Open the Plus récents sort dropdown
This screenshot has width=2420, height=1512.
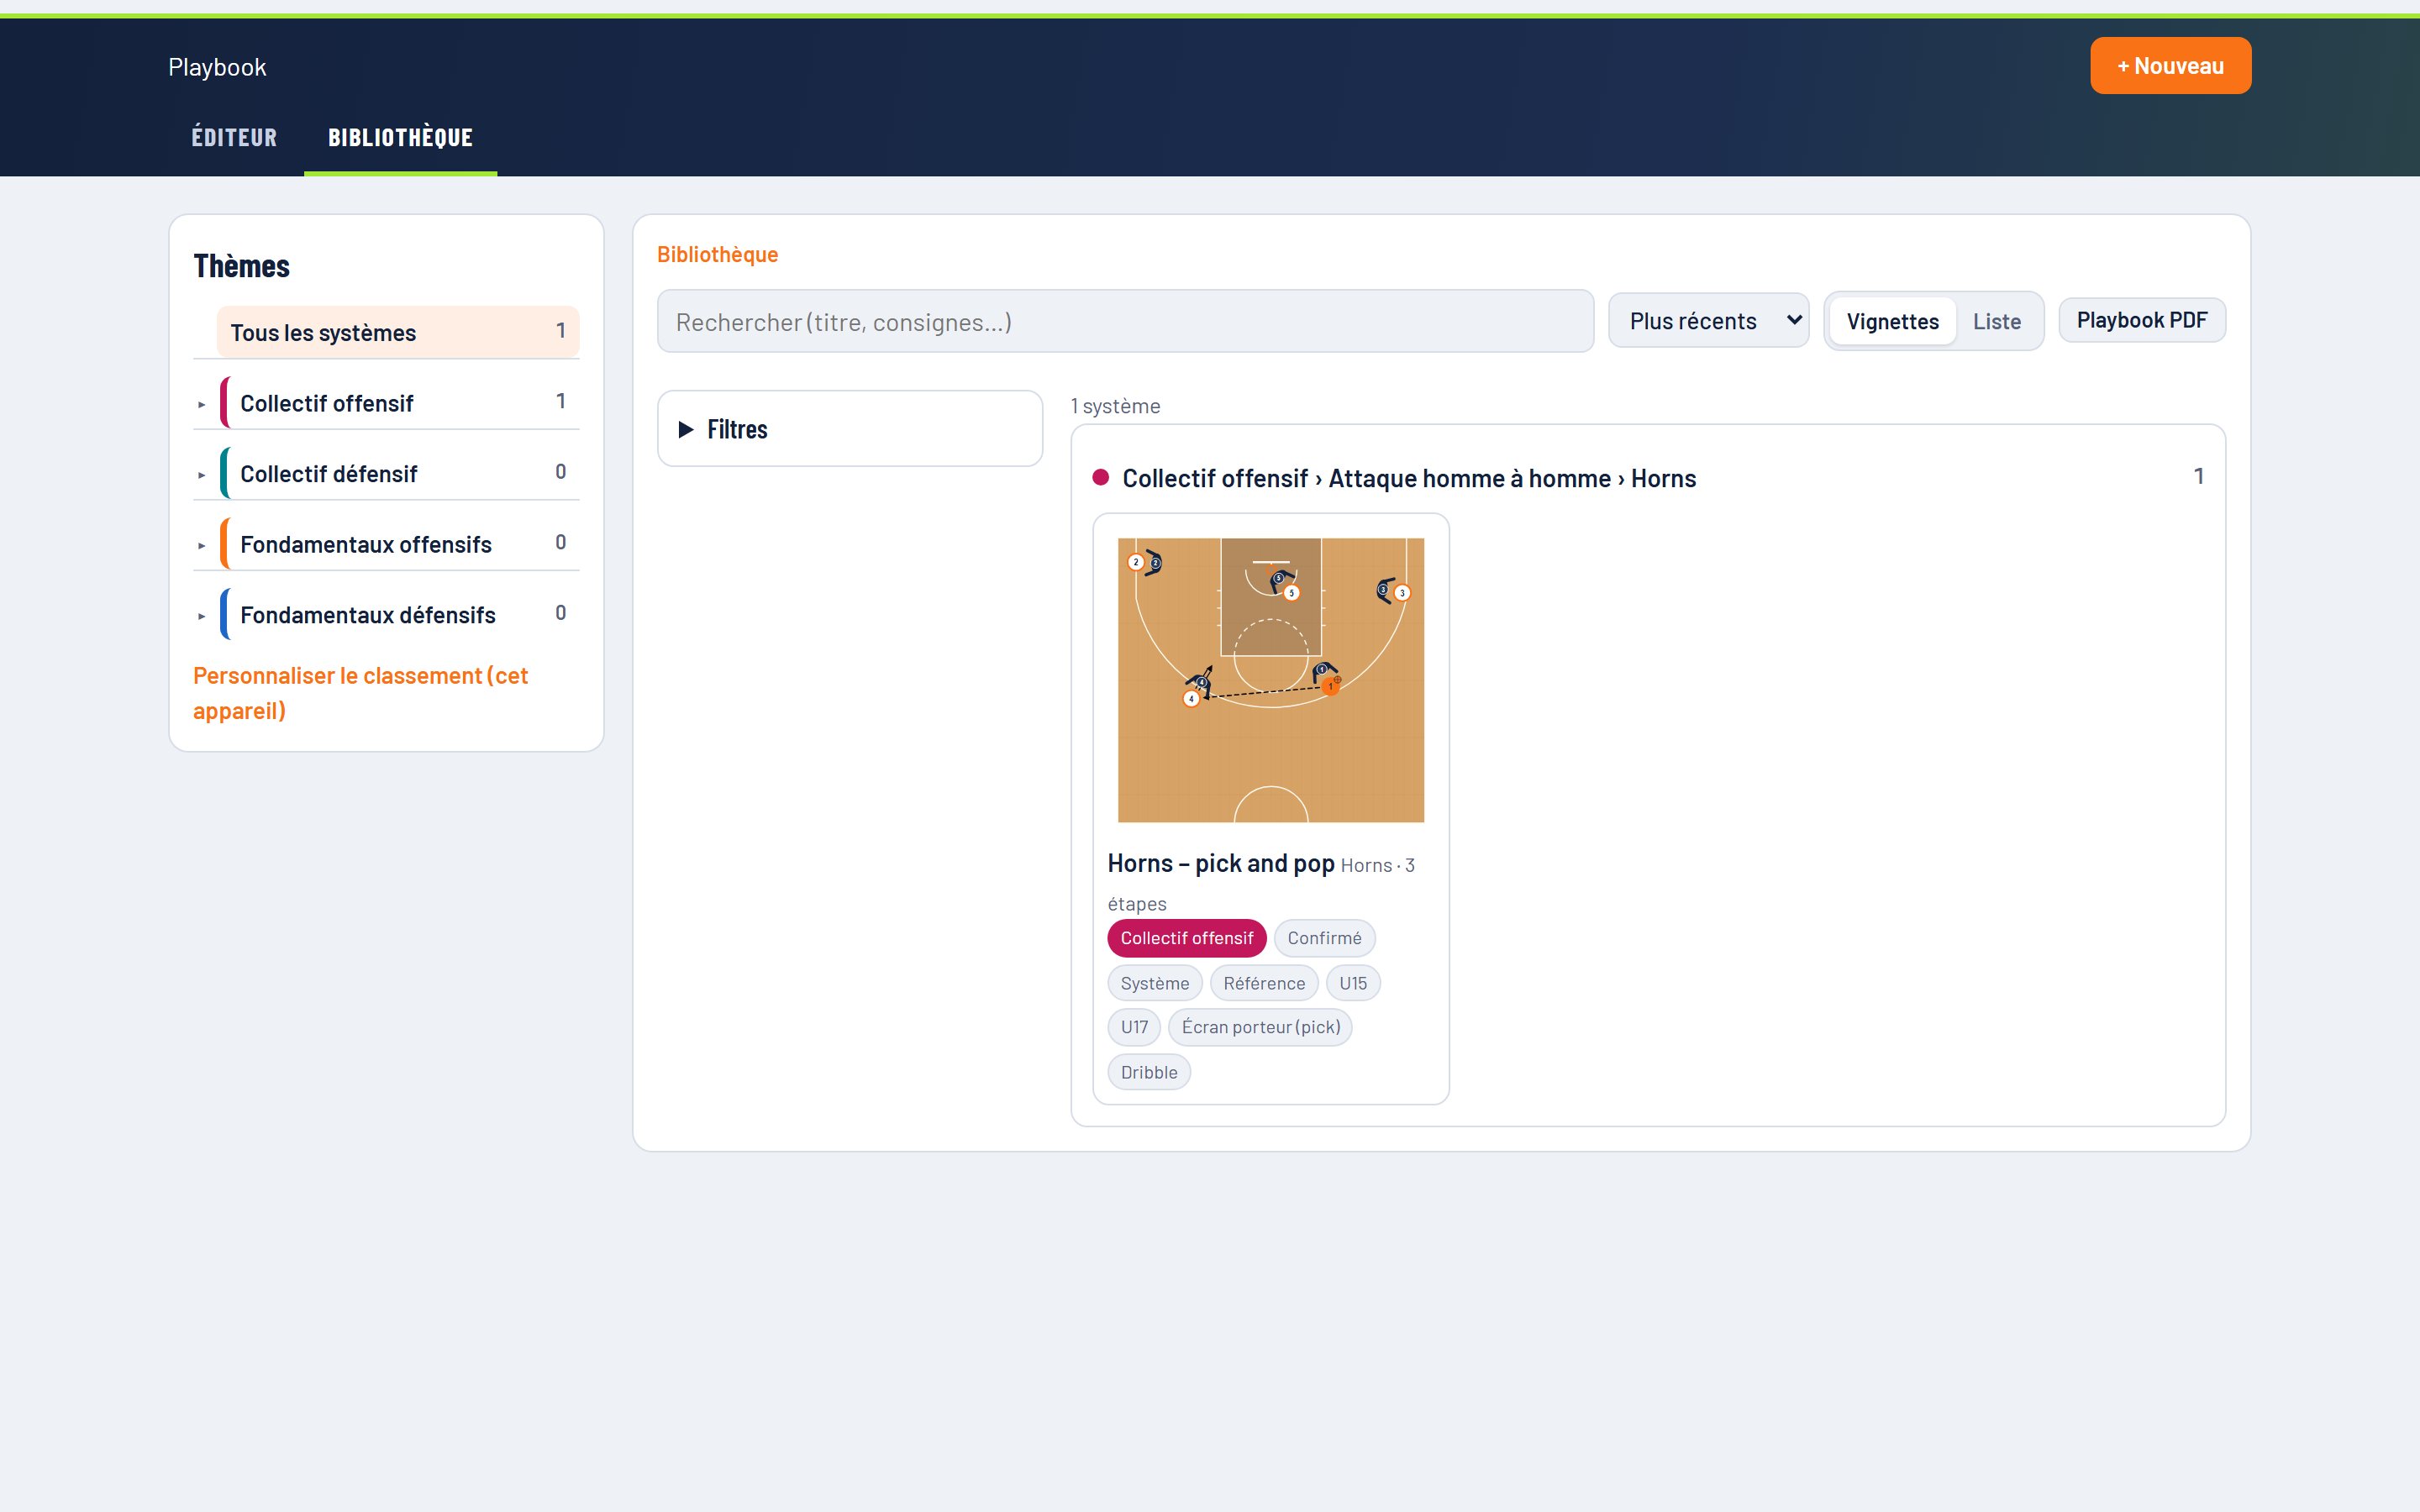pyautogui.click(x=1708, y=321)
